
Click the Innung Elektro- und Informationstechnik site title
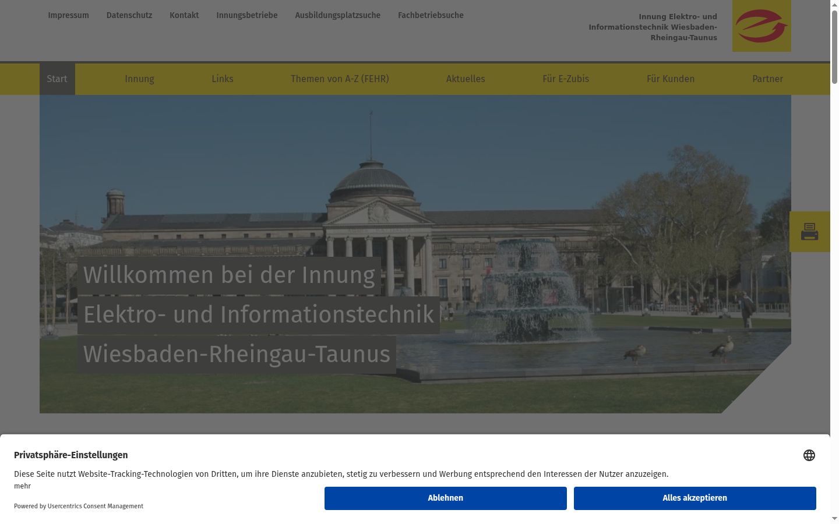pos(653,27)
